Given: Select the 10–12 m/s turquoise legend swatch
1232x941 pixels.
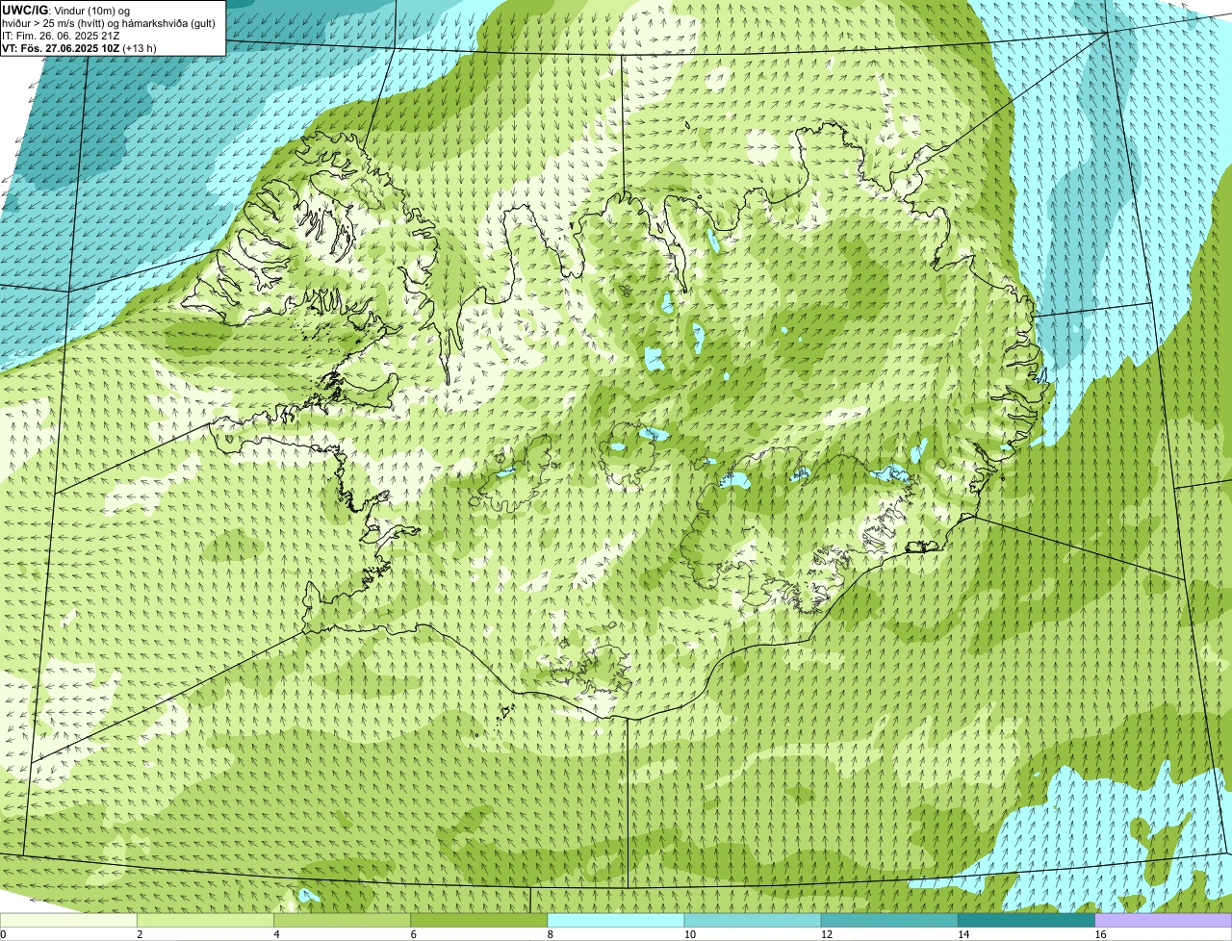Looking at the screenshot, I should click(753, 921).
